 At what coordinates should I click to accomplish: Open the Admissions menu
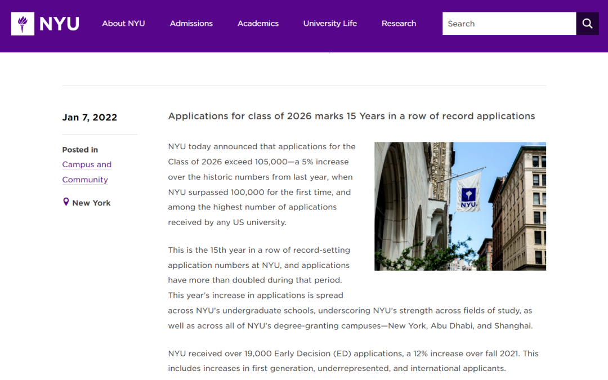coord(191,24)
